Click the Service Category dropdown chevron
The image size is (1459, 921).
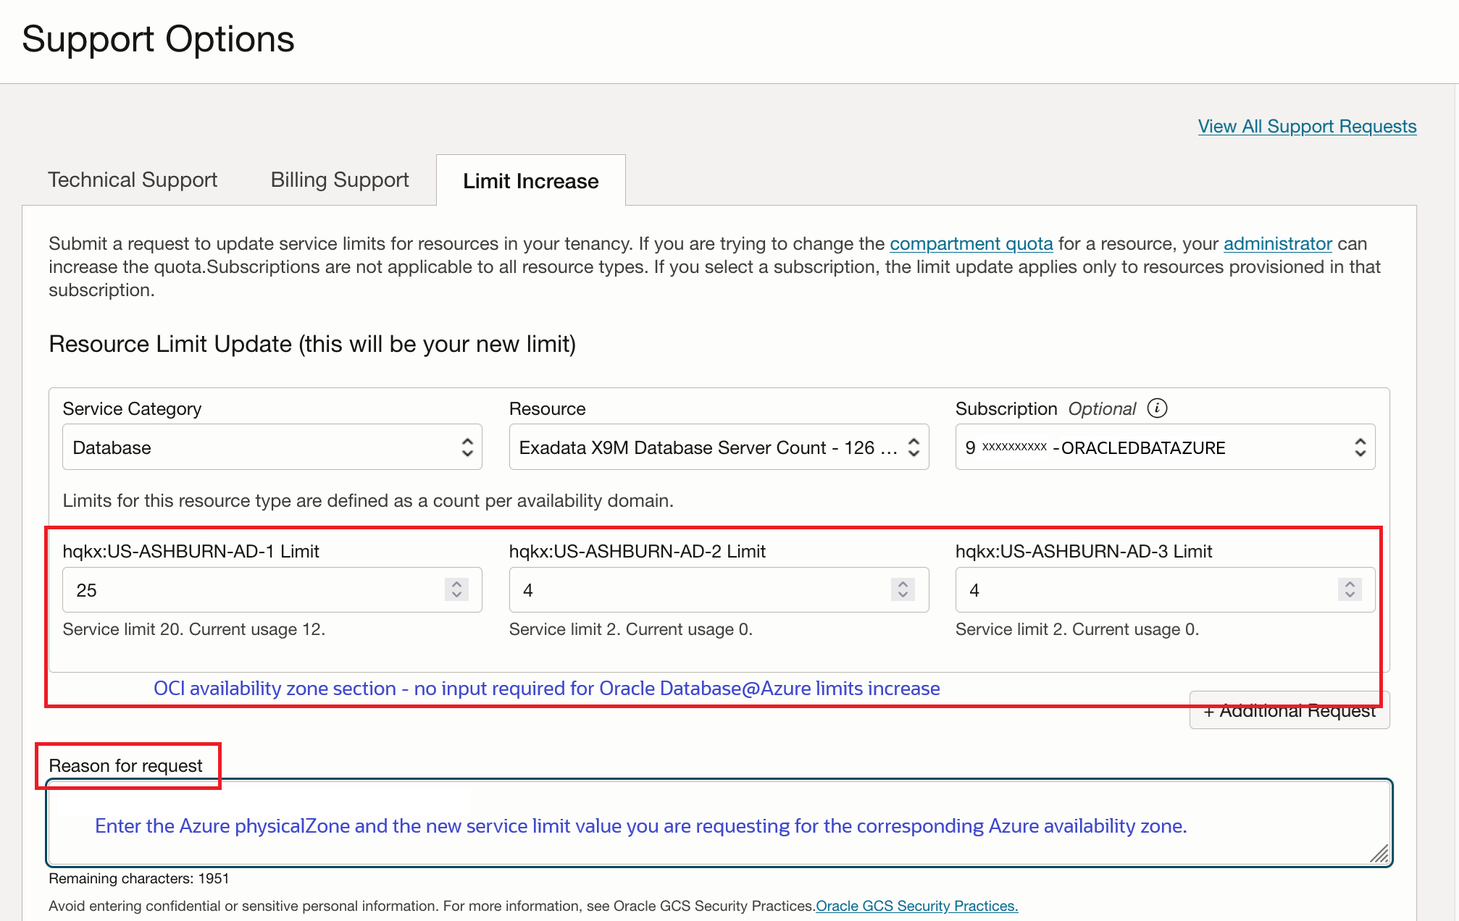(x=467, y=447)
